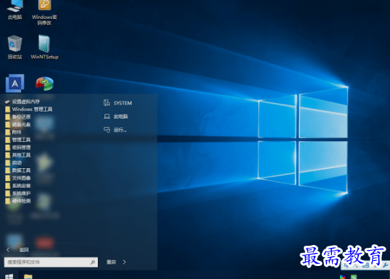Viewport: 390px width, 279px height.
Task: Expand the 数据工具 folder
Action: tap(18, 170)
